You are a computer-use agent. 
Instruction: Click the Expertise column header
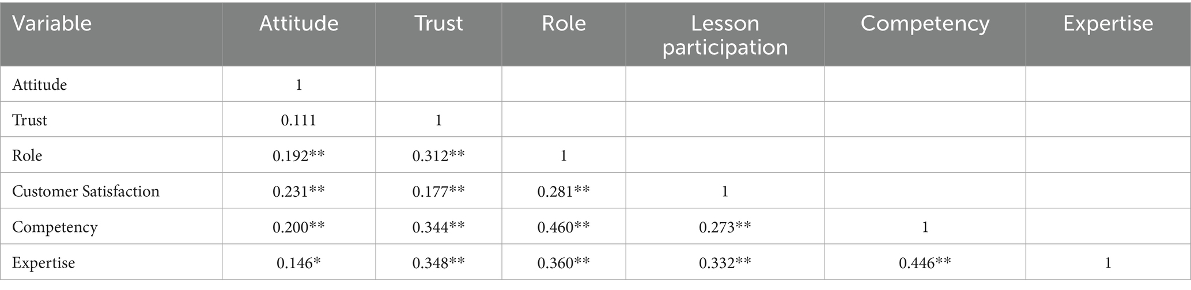[1107, 24]
